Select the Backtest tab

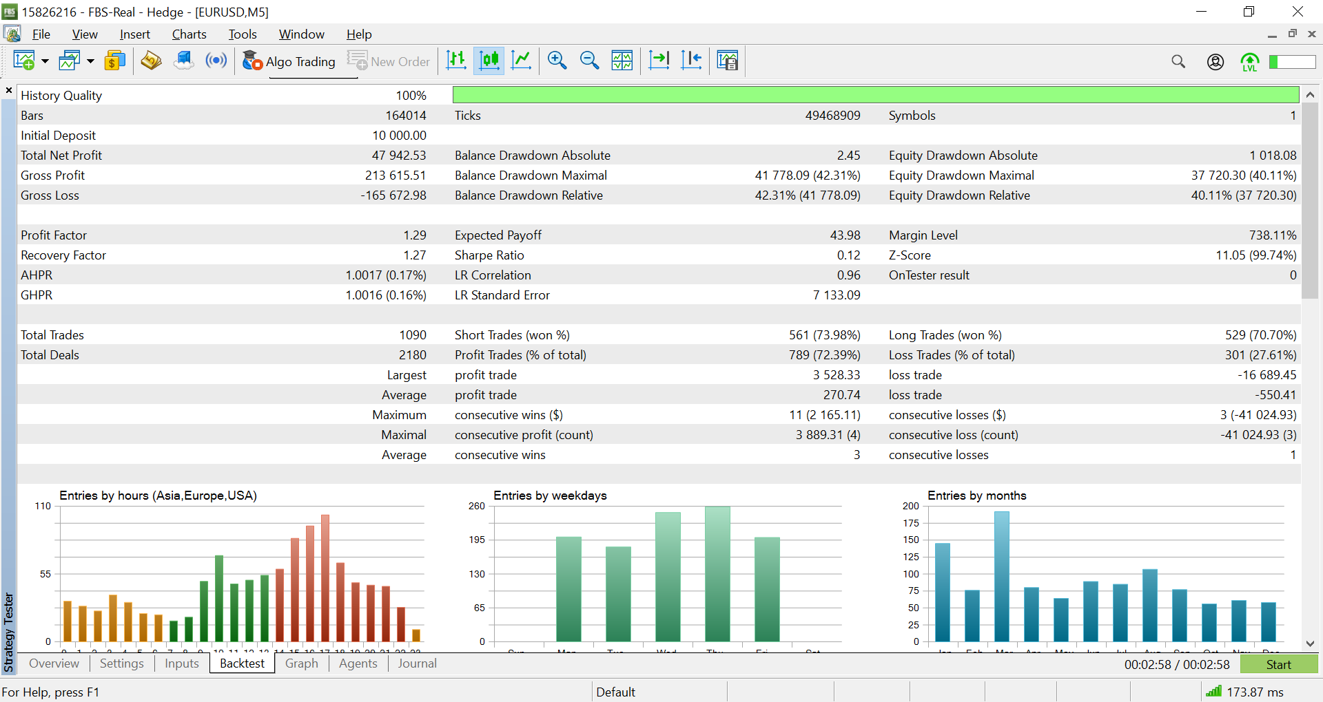[242, 663]
